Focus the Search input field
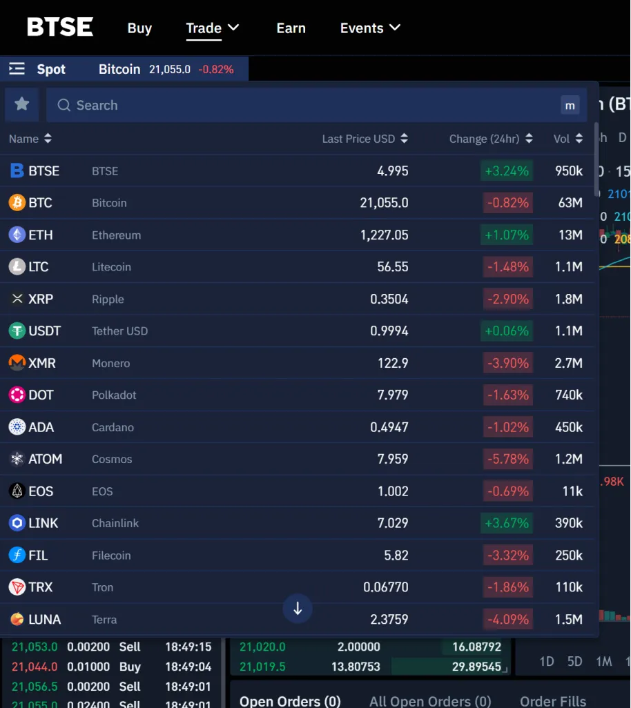631x708 pixels. click(x=316, y=105)
